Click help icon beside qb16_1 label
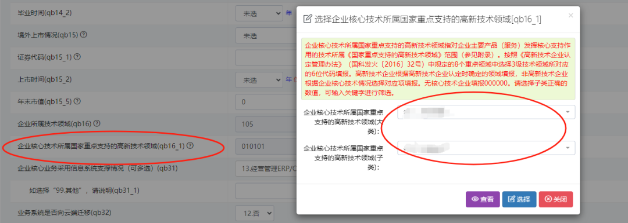The image size is (628, 223). [x=190, y=146]
